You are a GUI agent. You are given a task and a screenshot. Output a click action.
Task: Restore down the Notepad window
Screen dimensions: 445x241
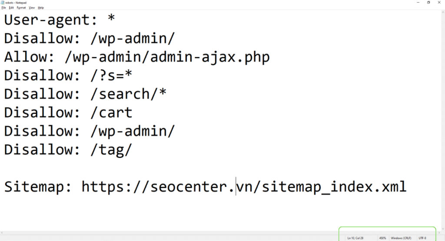[x=428, y=3]
